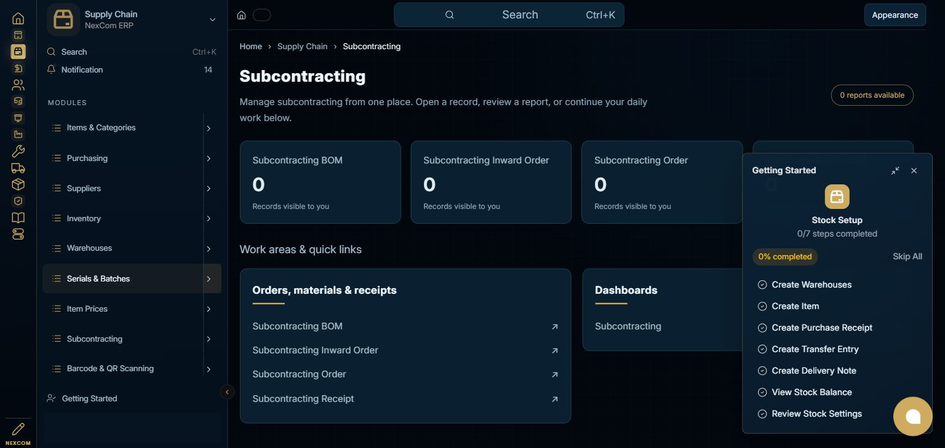Collapse the sidebar with the round chevron button
The height and width of the screenshot is (448, 945).
point(227,391)
